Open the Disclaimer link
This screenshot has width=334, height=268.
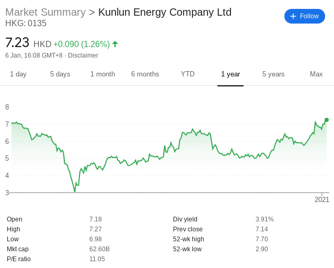point(83,55)
